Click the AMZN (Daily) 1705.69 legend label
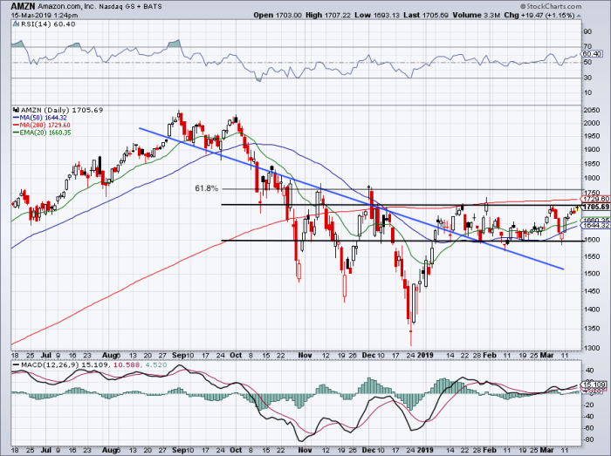Screen dimensions: 611x456 (x=62, y=110)
